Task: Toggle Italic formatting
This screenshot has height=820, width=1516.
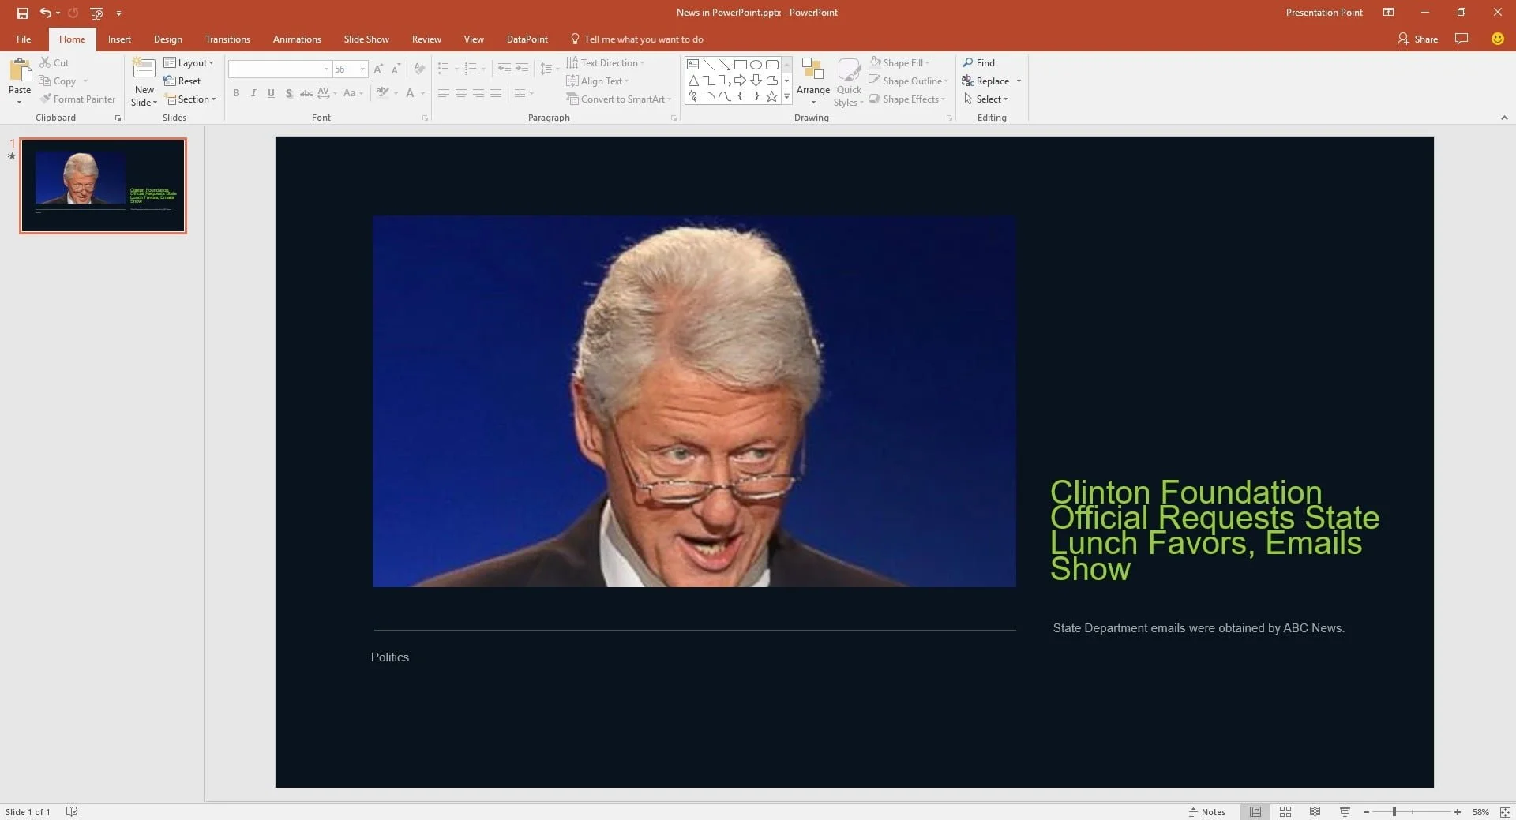Action: click(x=253, y=93)
